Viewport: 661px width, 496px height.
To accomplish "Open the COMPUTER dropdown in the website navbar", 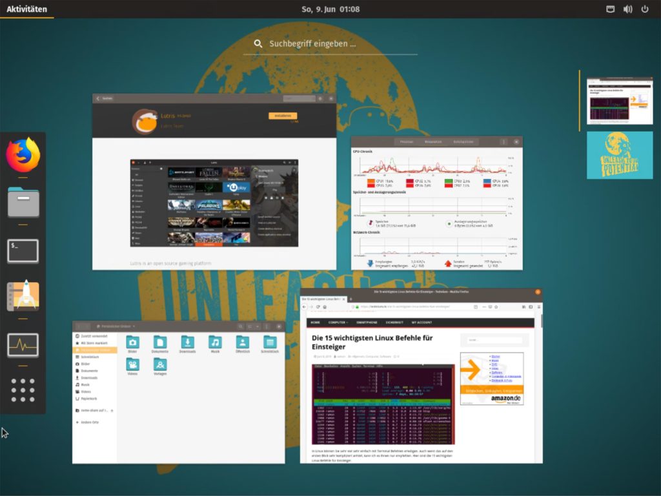I will [x=338, y=323].
